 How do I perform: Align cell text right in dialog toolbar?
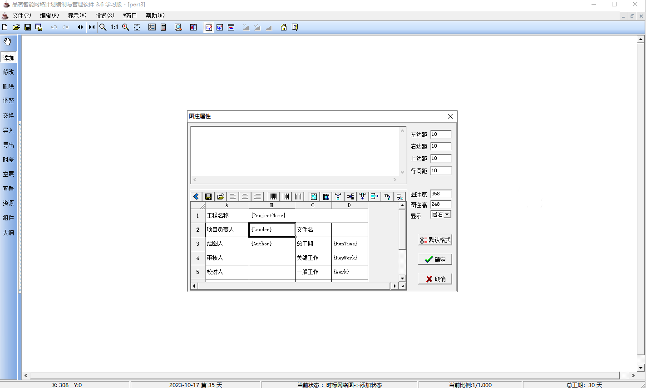[x=257, y=196]
